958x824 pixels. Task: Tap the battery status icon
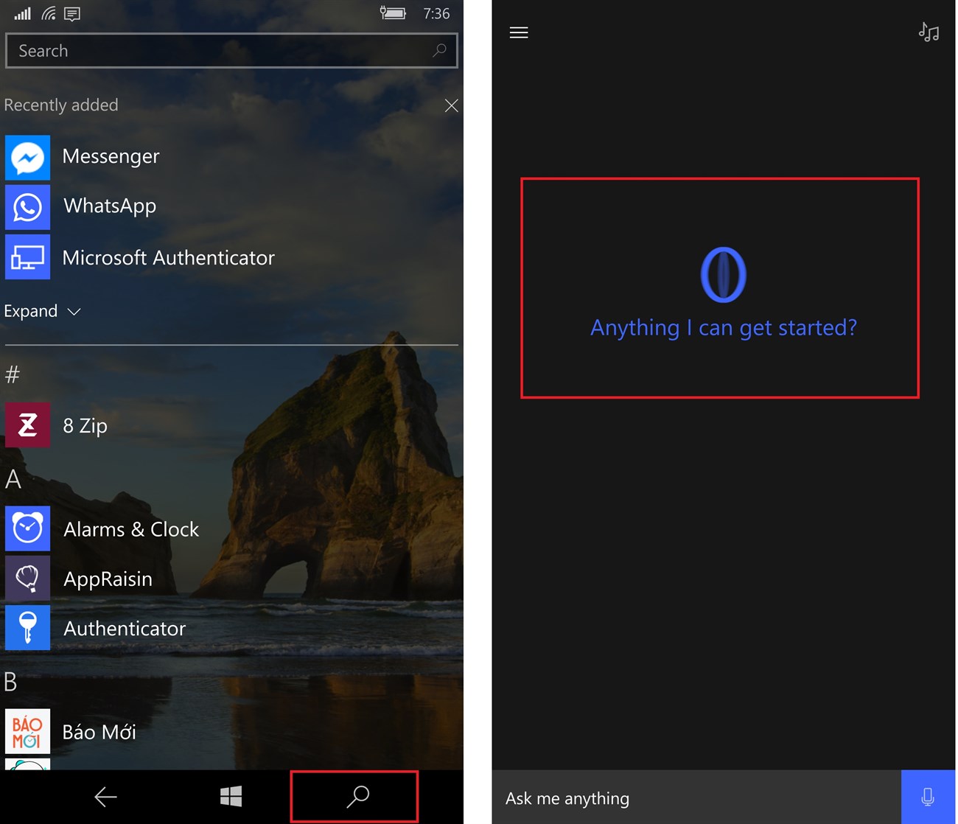pos(393,13)
